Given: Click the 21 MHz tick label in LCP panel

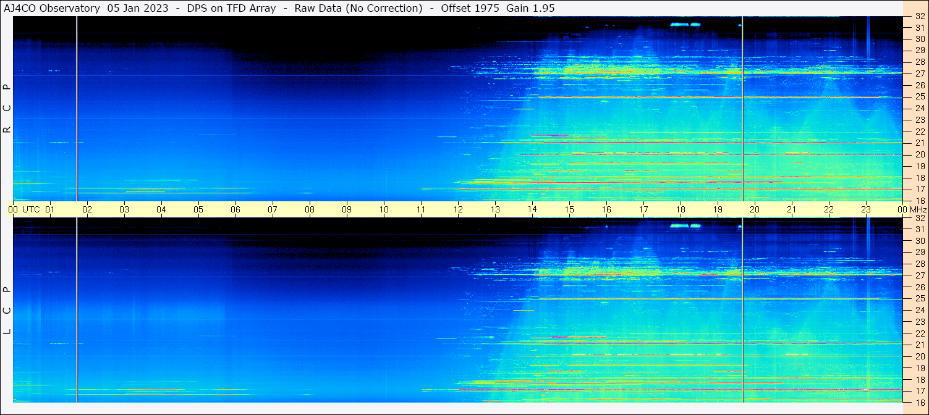Looking at the screenshot, I should pyautogui.click(x=920, y=345).
